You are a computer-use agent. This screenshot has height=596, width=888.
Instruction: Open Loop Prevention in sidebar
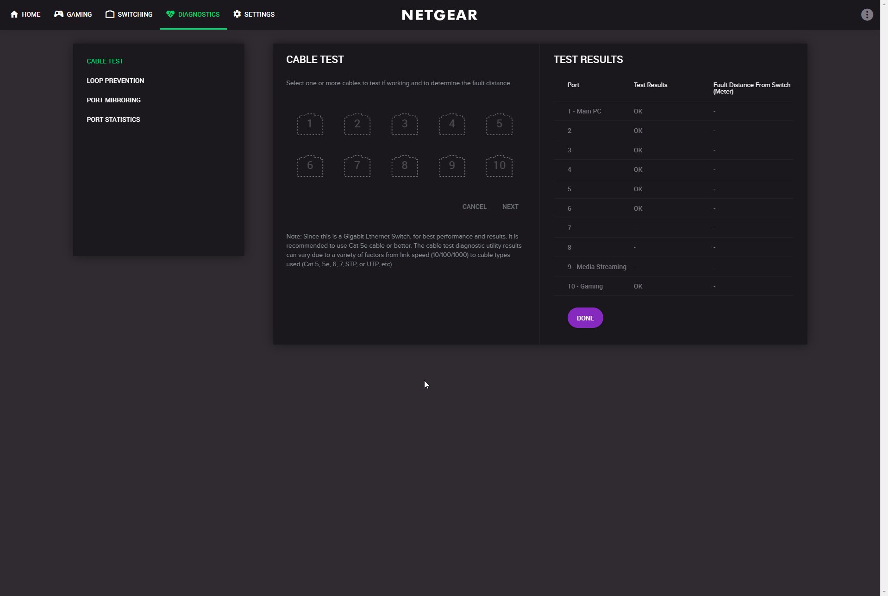click(x=115, y=81)
